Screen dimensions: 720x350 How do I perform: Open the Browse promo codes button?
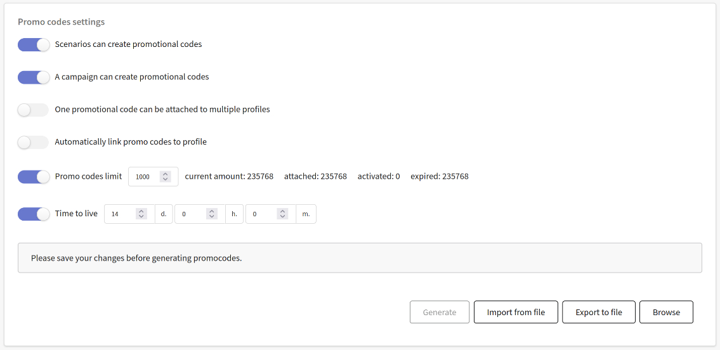tap(666, 313)
